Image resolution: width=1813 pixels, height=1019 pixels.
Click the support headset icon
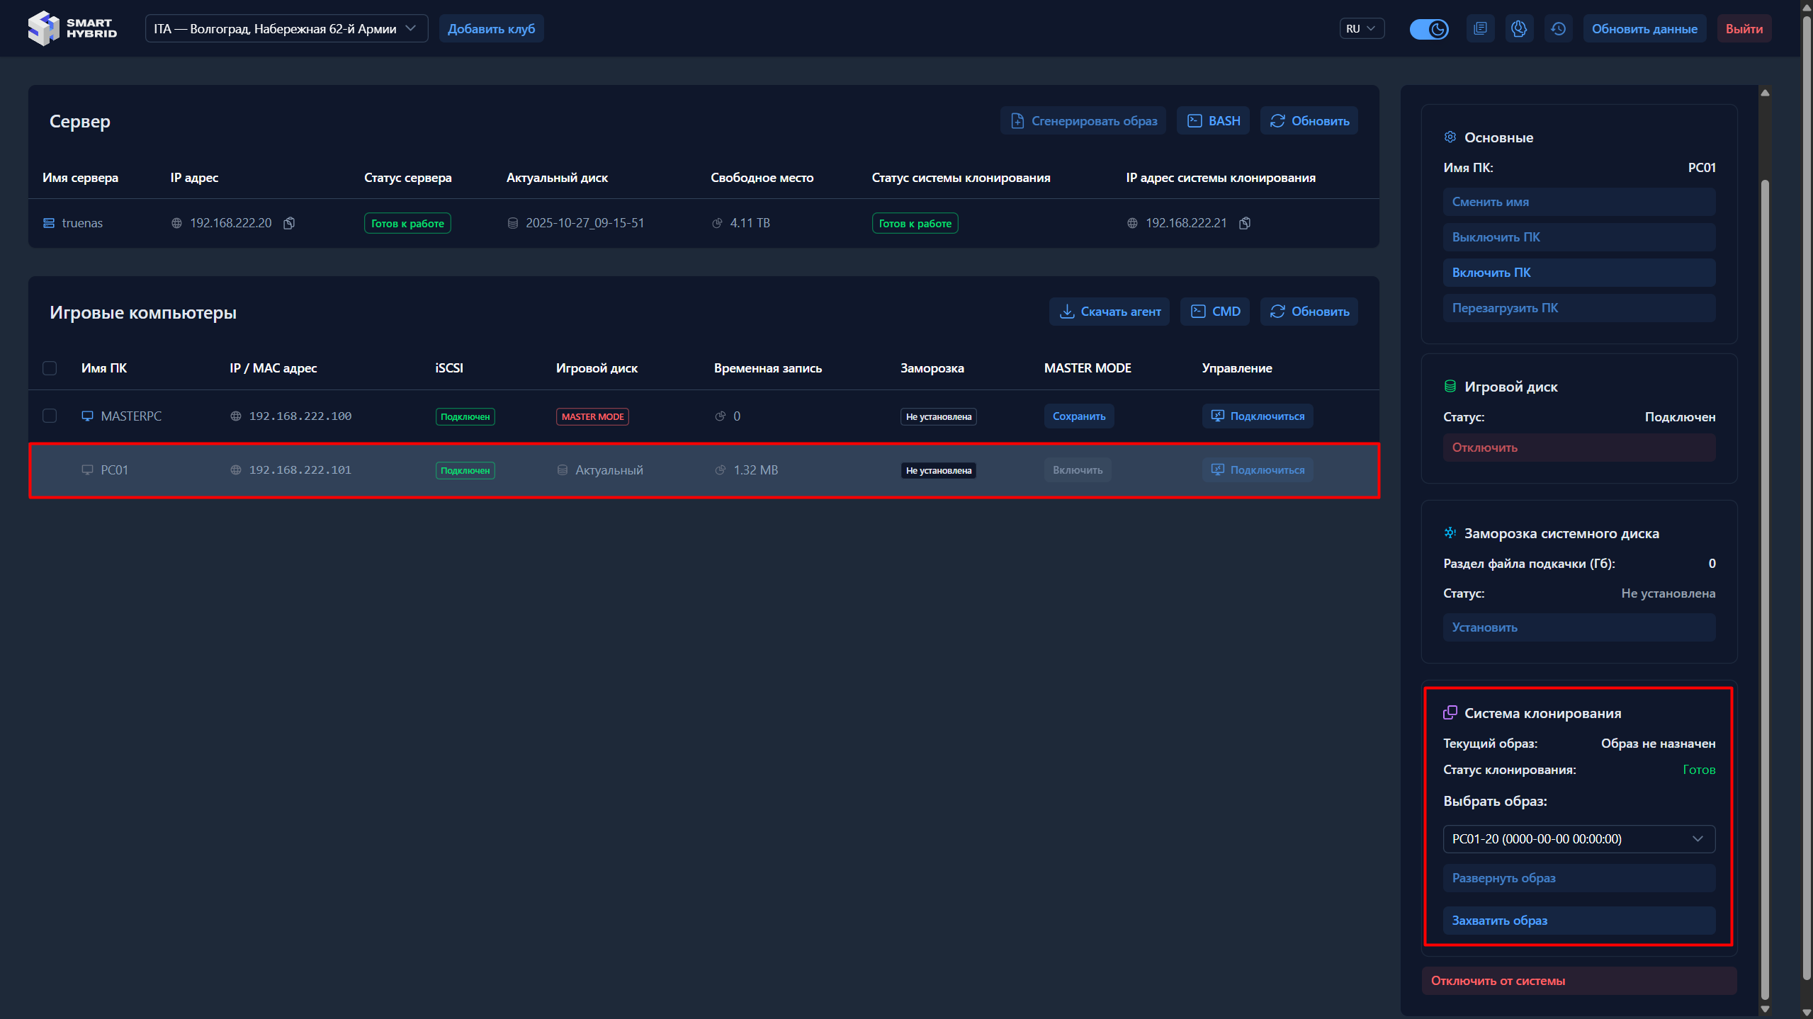(1518, 29)
